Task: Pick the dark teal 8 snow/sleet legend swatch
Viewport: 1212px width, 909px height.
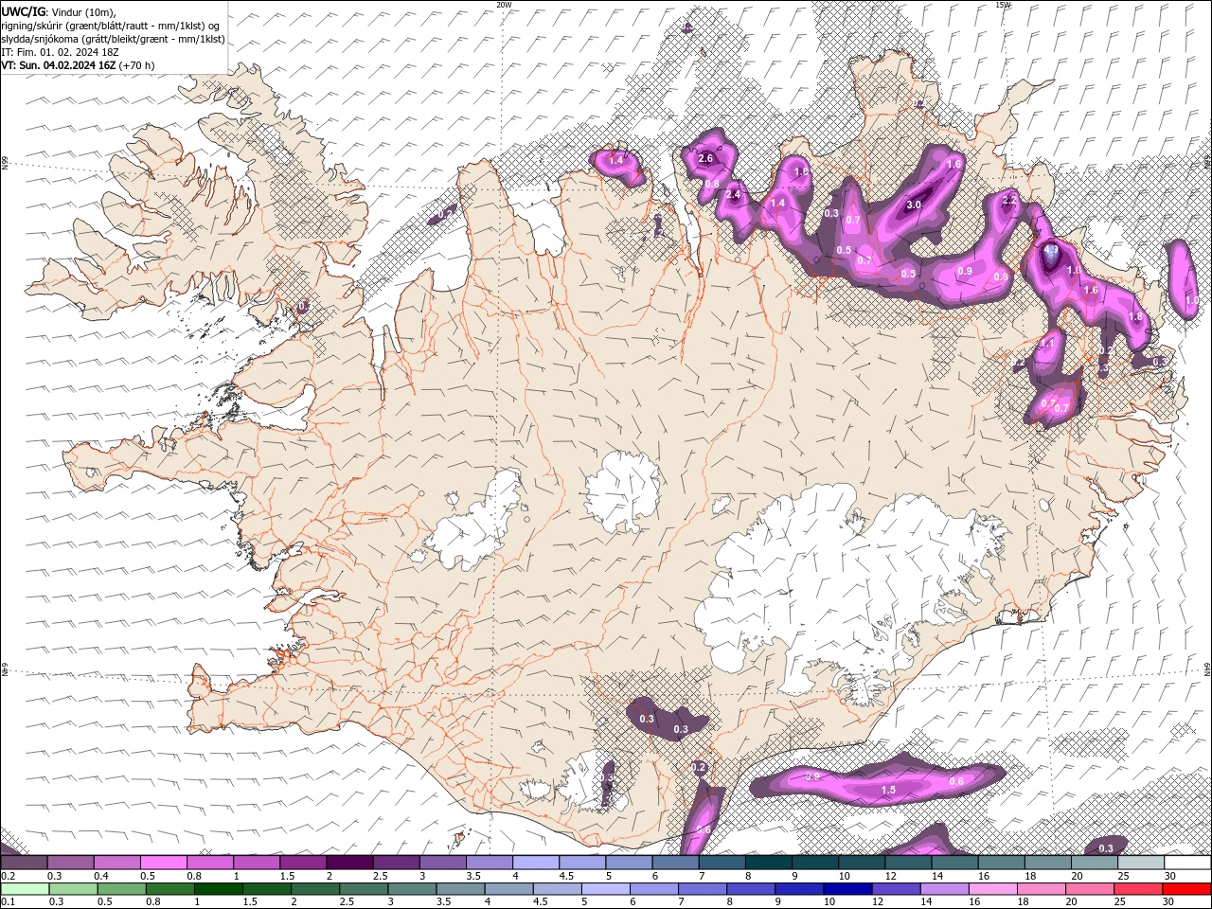Action: [768, 863]
